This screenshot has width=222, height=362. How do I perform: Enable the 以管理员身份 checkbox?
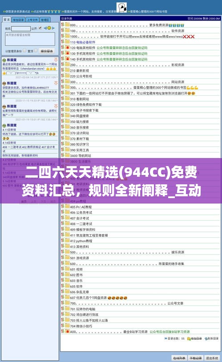pyautogui.click(x=24, y=51)
